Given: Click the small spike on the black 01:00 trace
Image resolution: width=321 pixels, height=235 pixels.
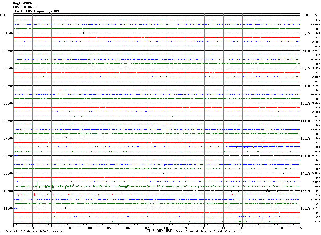Looking at the screenshot, I should click(84, 33).
